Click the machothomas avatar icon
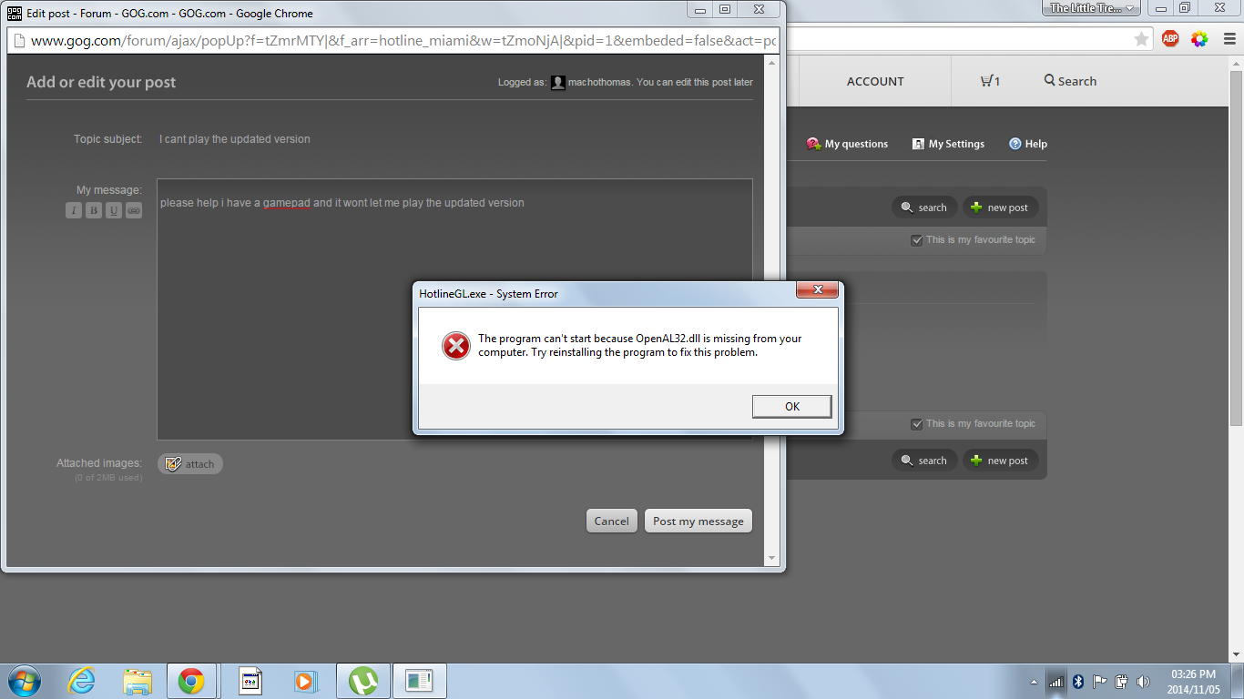 [x=558, y=83]
